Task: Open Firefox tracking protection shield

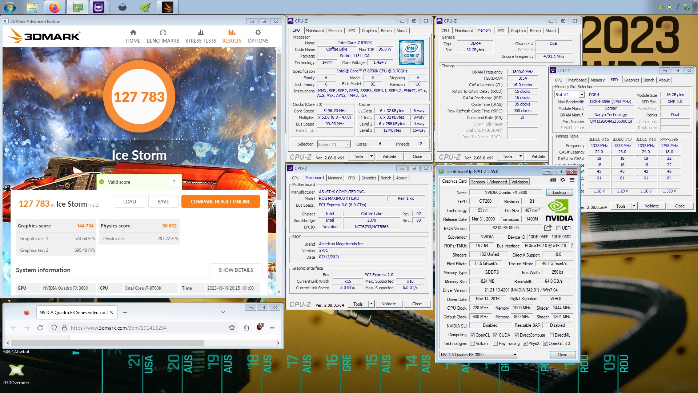Action: pyautogui.click(x=54, y=327)
